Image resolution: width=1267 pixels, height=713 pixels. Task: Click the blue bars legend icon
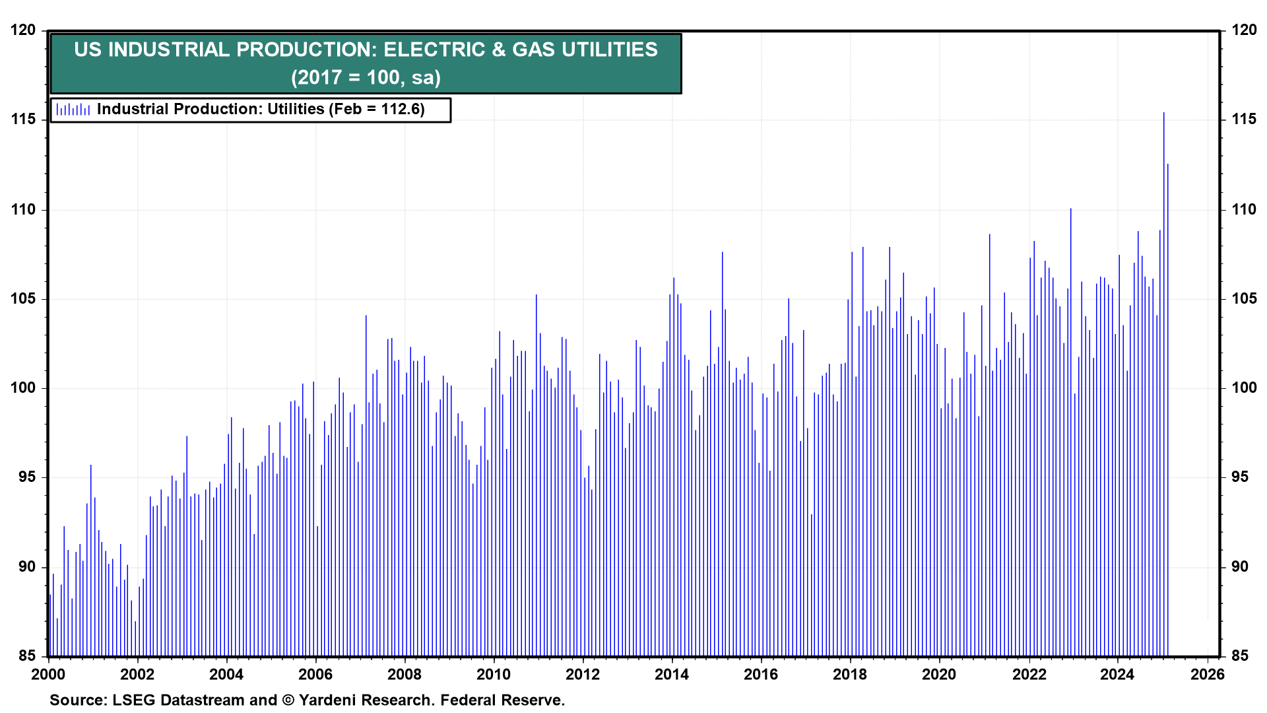pyautogui.click(x=73, y=110)
